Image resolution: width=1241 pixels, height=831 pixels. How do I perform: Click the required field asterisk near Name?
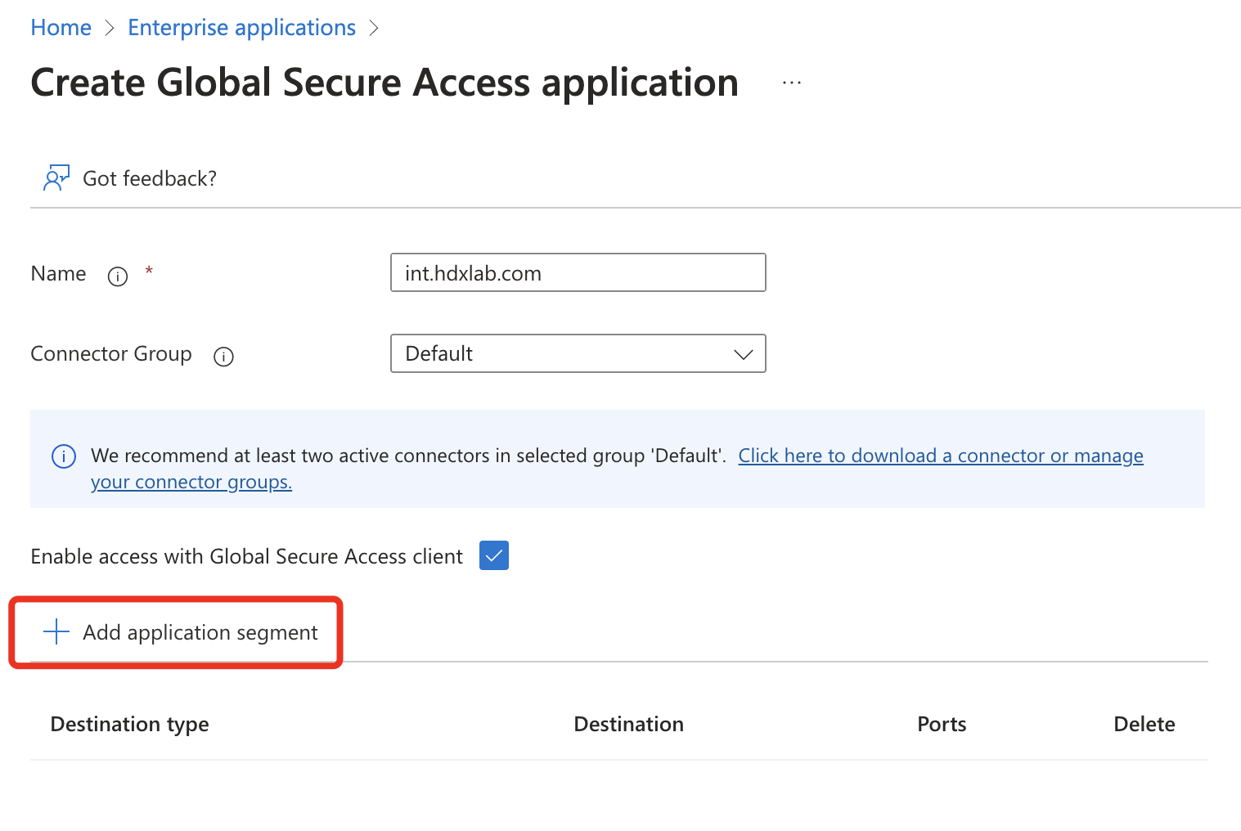coord(149,272)
